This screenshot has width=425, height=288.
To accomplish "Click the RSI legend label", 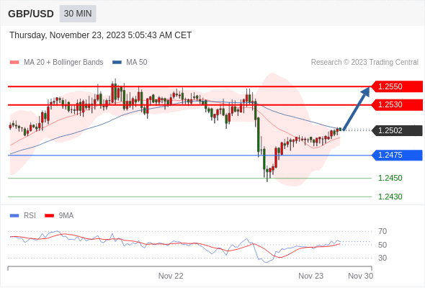I will tap(30, 216).
